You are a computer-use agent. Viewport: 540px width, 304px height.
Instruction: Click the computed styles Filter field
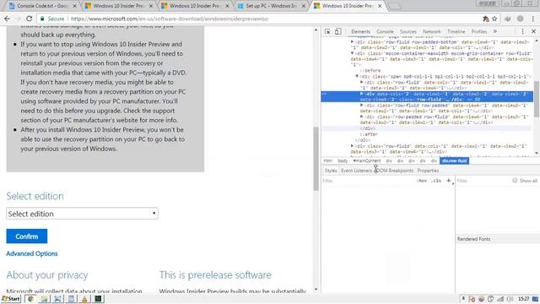tap(483, 181)
